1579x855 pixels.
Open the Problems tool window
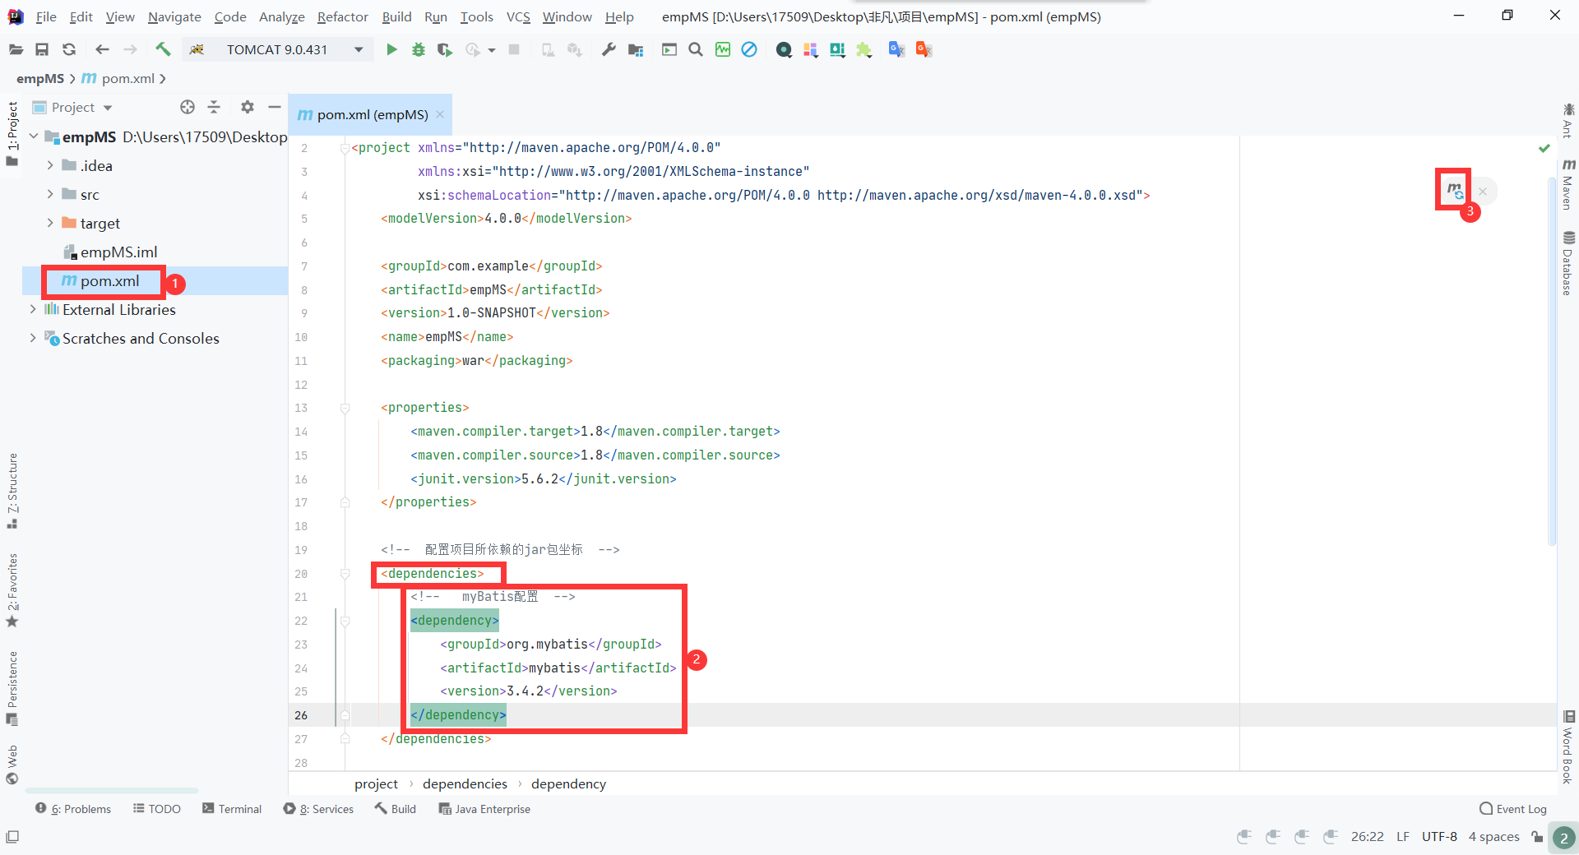(x=73, y=809)
